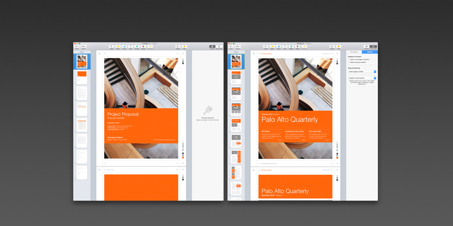
Task: Click the Table icon in the left Pages window
Action: point(118,46)
